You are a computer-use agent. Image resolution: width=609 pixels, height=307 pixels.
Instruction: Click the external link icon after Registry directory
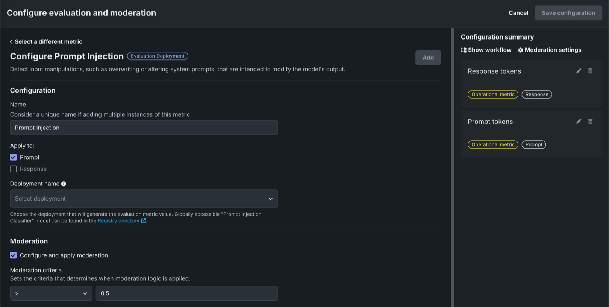click(144, 221)
